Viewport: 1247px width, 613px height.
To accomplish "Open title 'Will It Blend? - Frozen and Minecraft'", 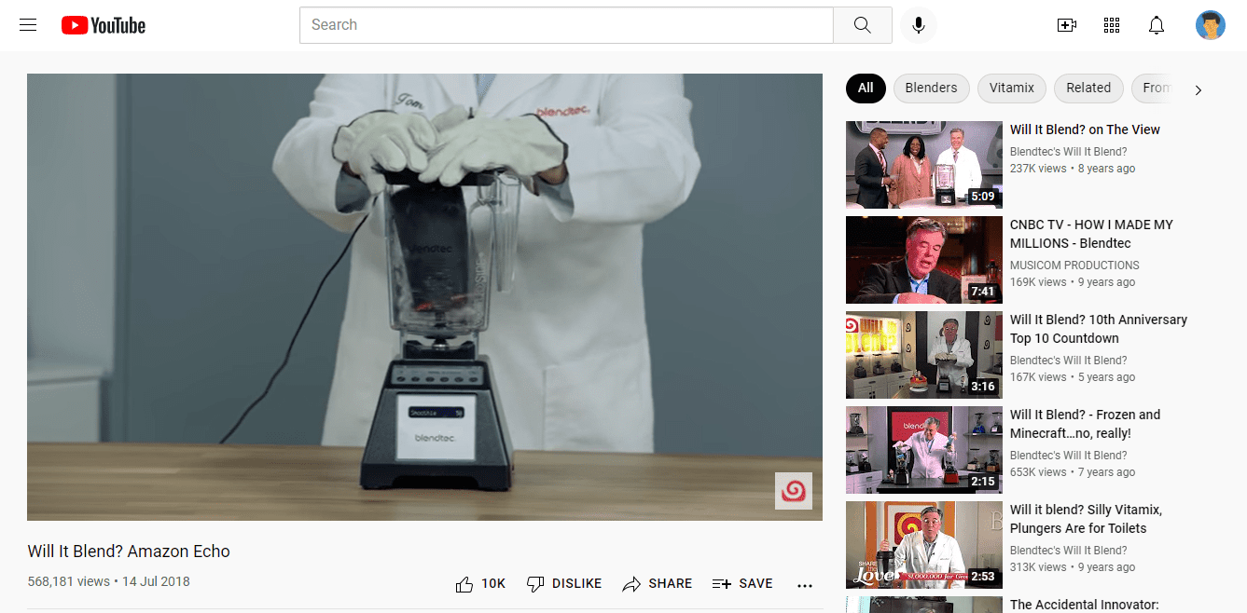I will tap(1085, 424).
